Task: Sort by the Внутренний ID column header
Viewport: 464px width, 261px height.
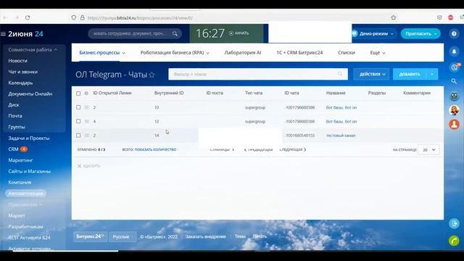Action: (x=169, y=93)
